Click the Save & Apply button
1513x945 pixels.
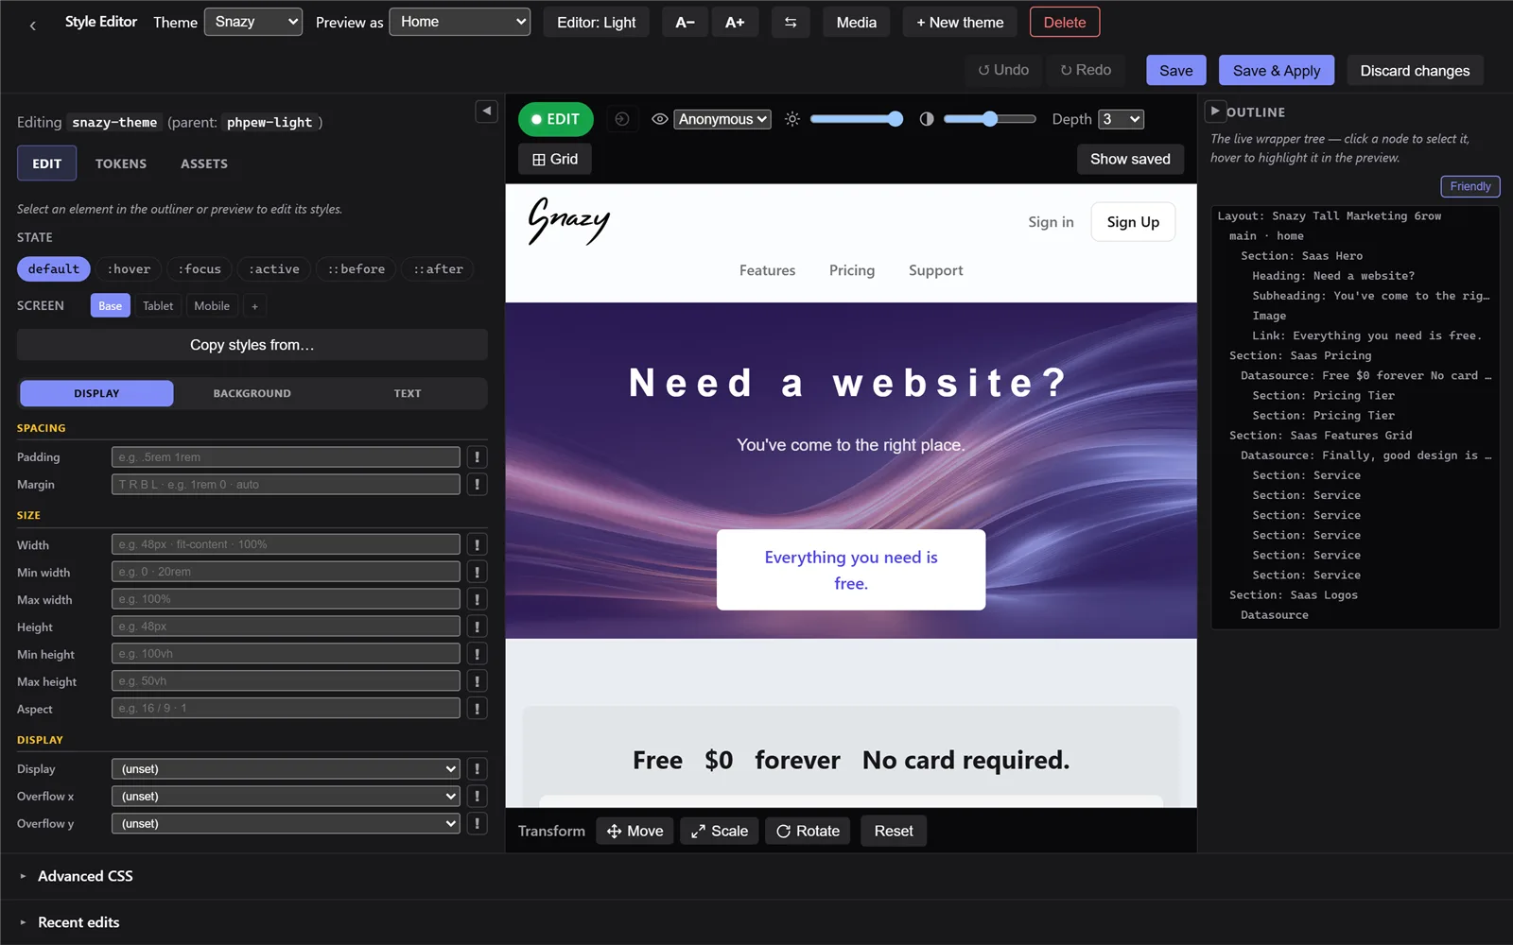[1277, 71]
